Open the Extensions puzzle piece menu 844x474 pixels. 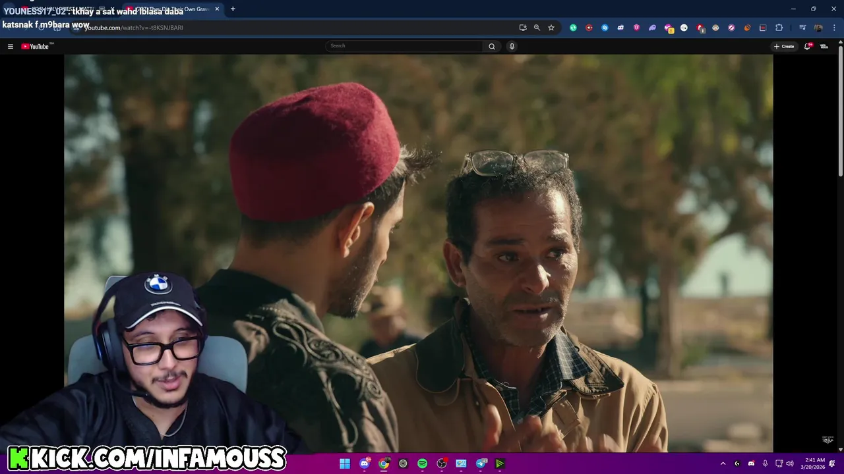[x=779, y=28]
